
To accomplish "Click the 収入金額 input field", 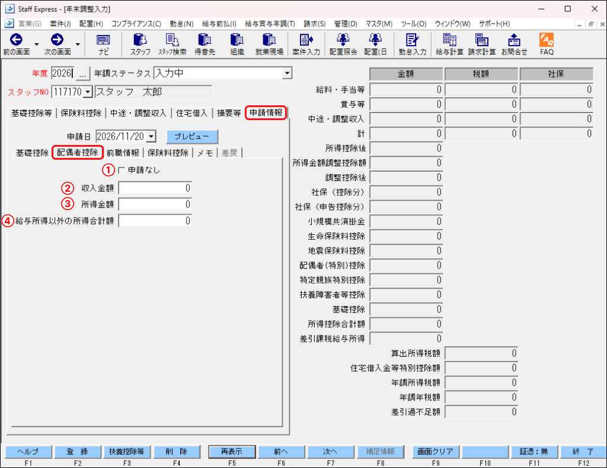I will click(x=155, y=188).
